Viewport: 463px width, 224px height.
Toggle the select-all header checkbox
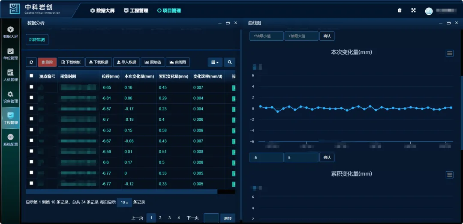[x=32, y=76]
